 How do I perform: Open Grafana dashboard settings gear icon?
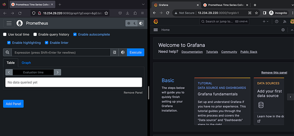coord(283,30)
